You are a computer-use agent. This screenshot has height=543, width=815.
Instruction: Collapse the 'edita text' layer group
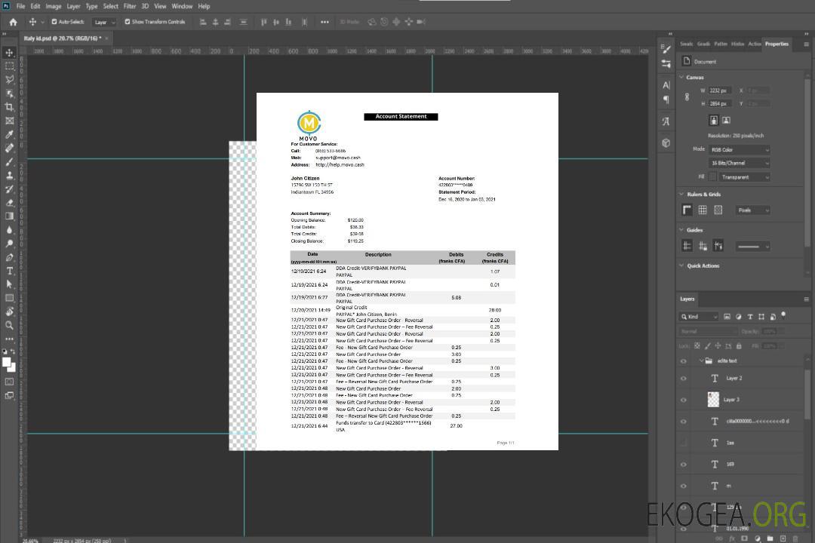pyautogui.click(x=701, y=360)
